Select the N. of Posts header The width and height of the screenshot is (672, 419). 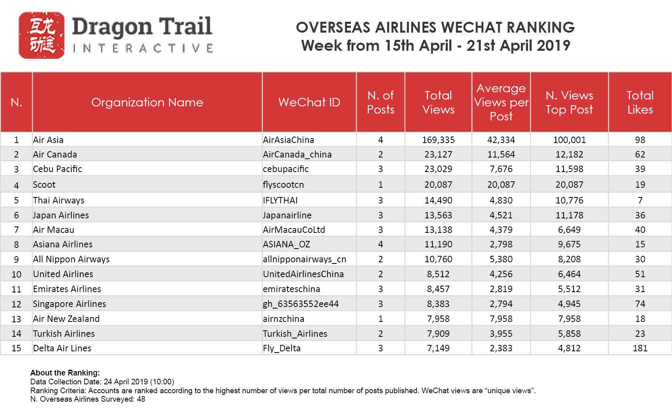tap(380, 102)
